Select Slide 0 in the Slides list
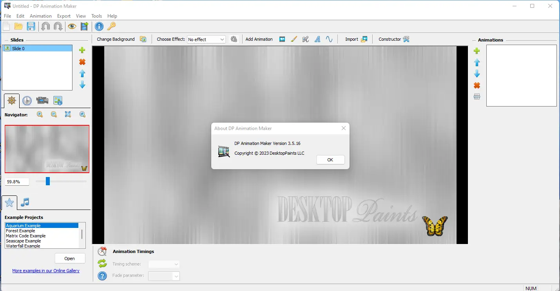 [37, 49]
